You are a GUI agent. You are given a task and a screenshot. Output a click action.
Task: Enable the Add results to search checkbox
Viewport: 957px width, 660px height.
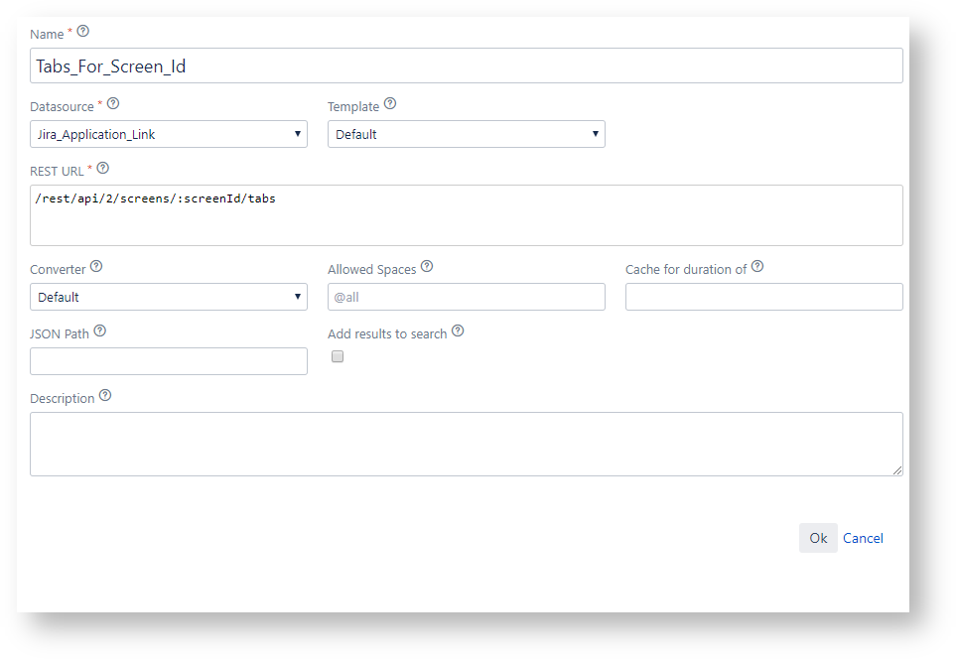[x=337, y=355]
